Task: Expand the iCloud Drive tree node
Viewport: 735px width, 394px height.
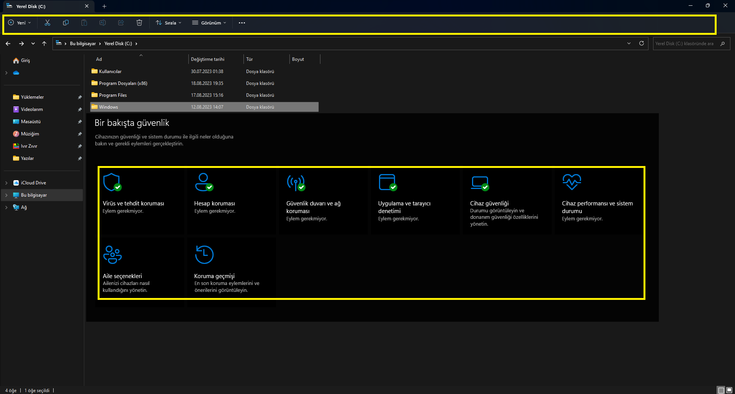Action: click(6, 183)
